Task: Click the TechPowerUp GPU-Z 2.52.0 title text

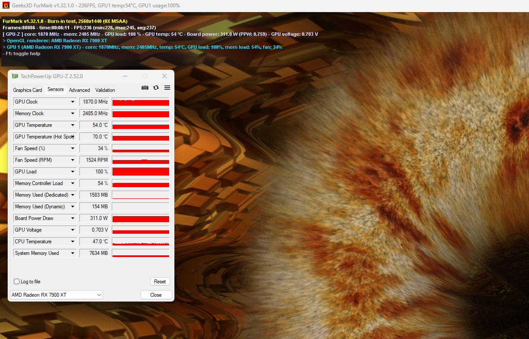Action: click(52, 76)
